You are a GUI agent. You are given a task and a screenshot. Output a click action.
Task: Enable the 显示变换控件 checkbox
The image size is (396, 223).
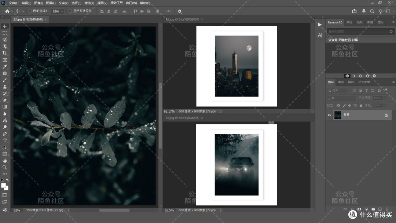coord(70,11)
